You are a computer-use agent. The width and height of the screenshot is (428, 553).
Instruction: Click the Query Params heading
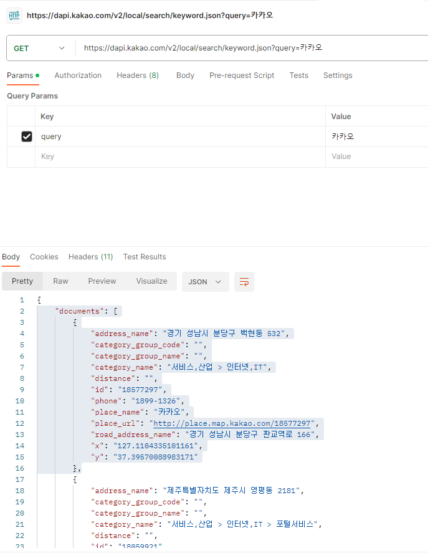click(x=32, y=96)
